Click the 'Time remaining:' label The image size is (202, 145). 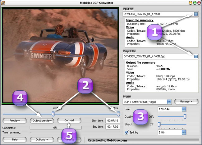(11, 133)
